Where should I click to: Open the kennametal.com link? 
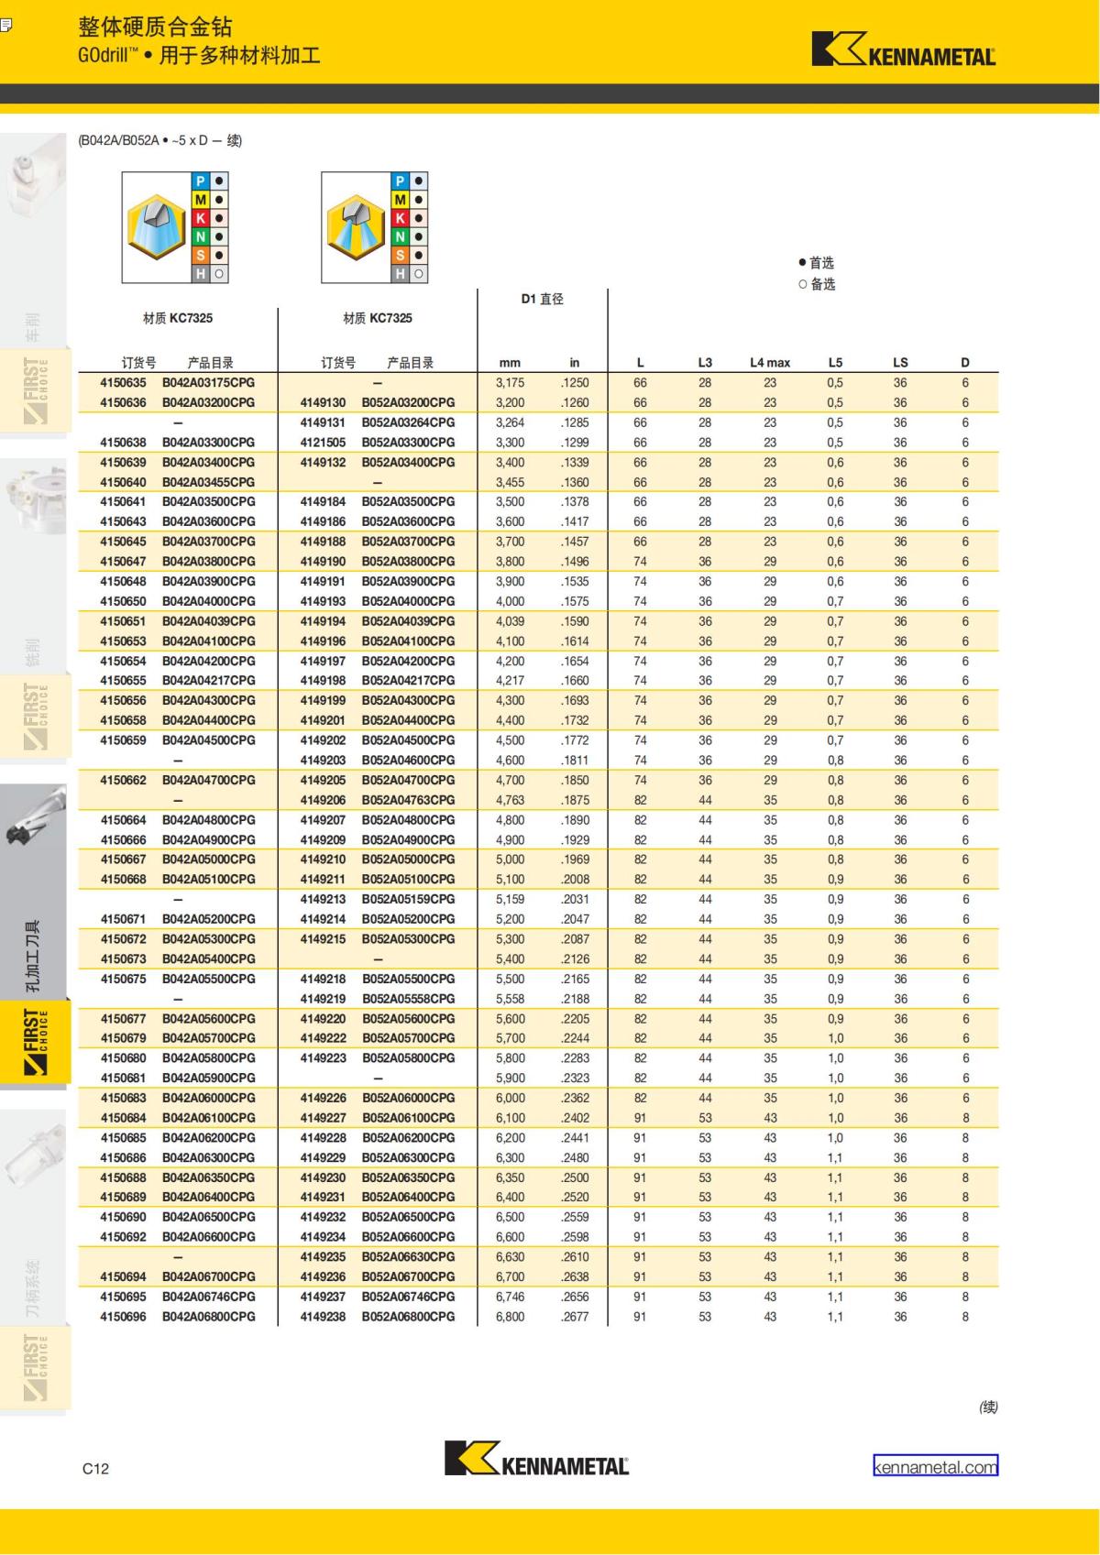pos(935,1466)
